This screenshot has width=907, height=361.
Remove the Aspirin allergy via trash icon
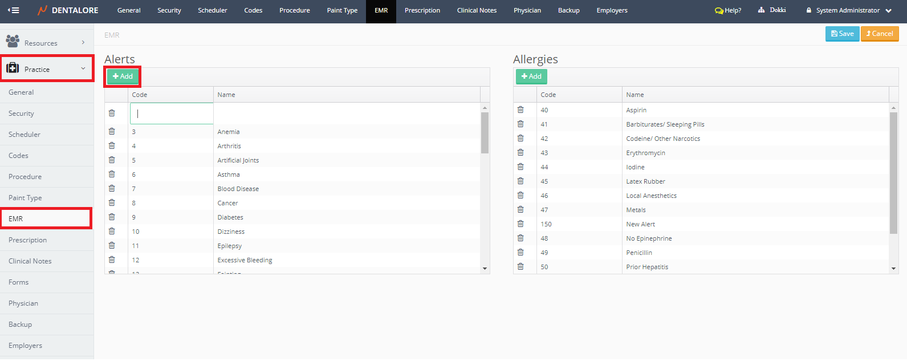pyautogui.click(x=520, y=109)
